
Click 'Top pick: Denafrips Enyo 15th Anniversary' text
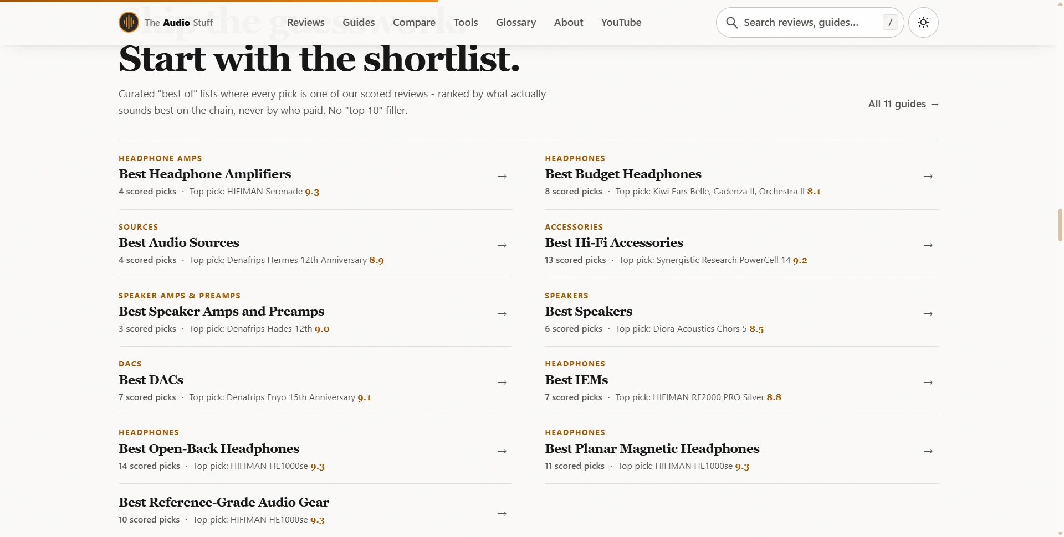coord(272,397)
